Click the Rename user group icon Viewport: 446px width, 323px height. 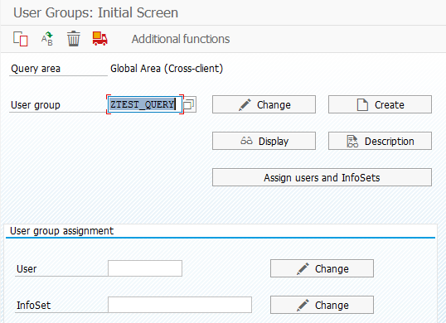[x=47, y=39]
